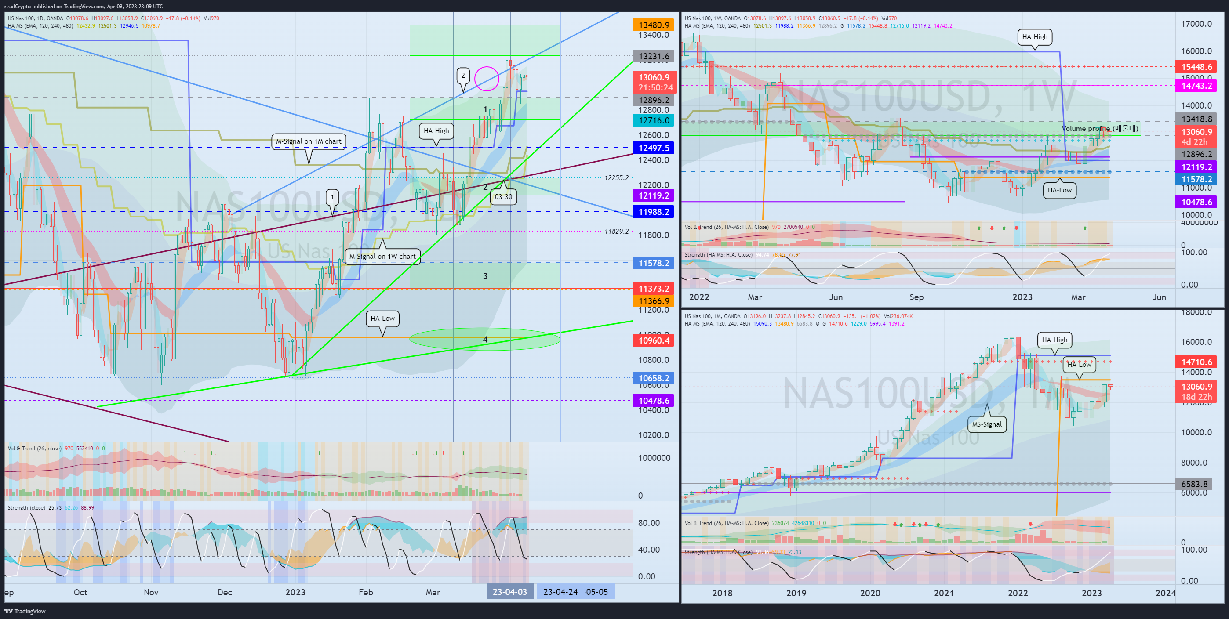Select the 'M-Signal on 1M chart' callout
Image resolution: width=1229 pixels, height=619 pixels.
[309, 141]
